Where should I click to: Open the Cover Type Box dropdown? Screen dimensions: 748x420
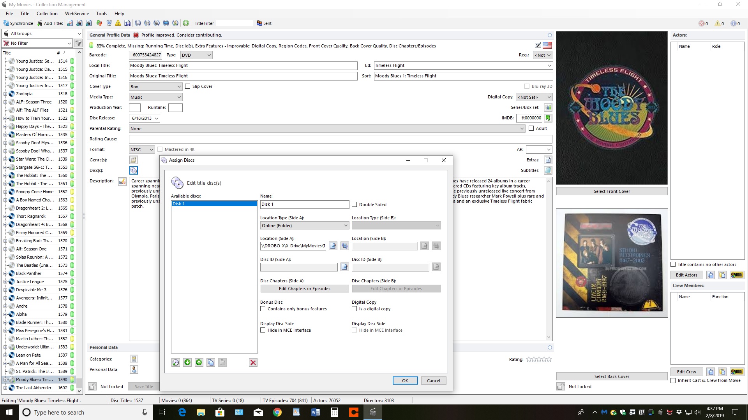pos(156,87)
